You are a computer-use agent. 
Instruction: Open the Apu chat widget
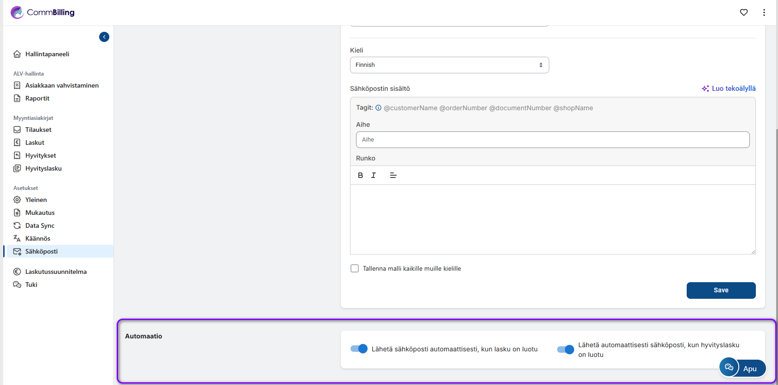742,368
